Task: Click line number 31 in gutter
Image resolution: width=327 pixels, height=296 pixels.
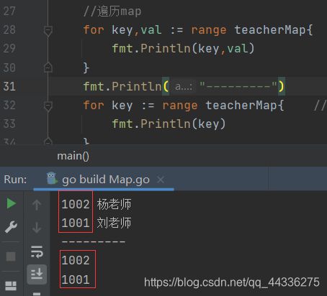Action: [9, 86]
